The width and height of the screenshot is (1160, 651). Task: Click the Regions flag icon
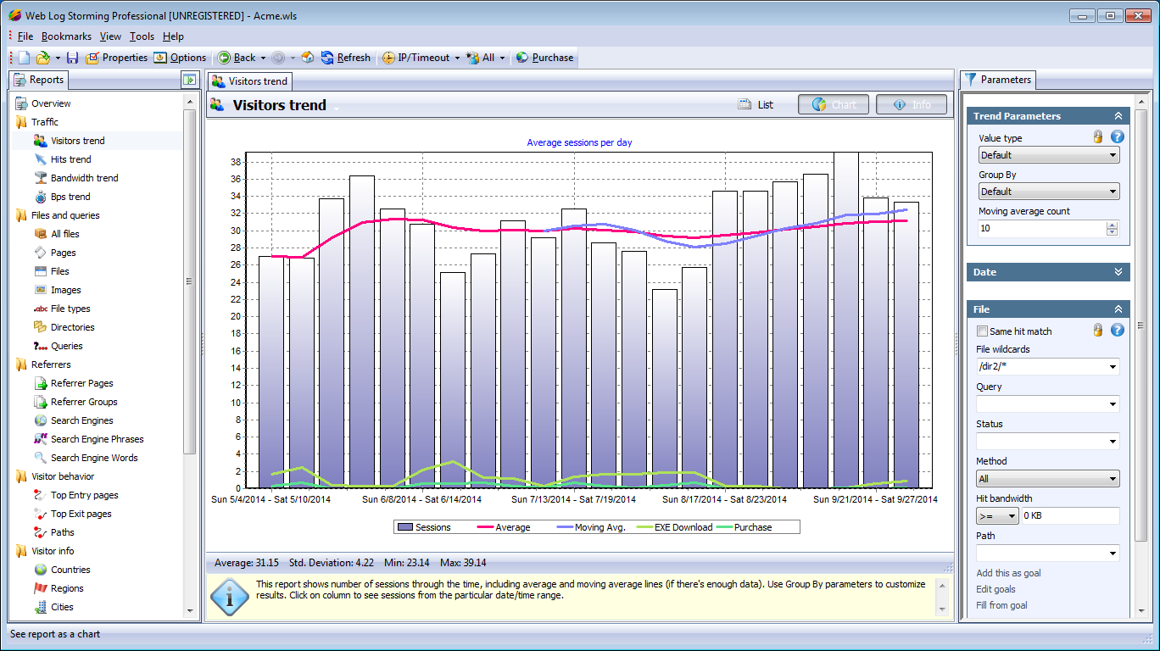click(40, 588)
